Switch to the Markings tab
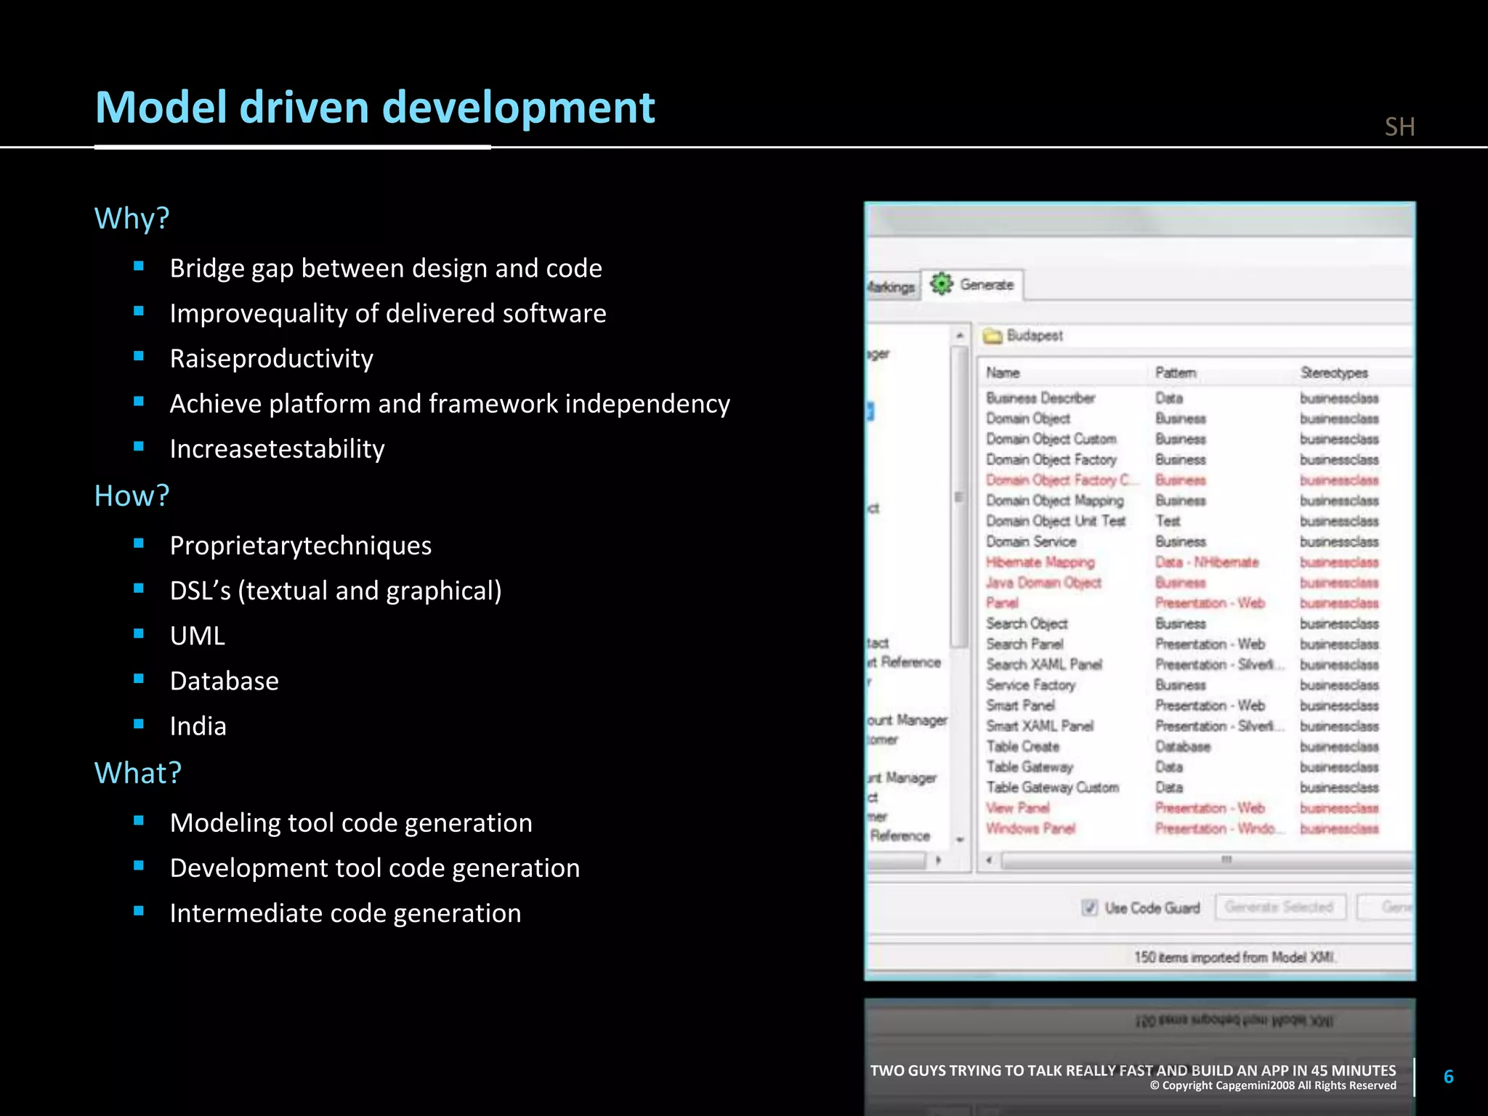1488x1116 pixels. (x=892, y=287)
